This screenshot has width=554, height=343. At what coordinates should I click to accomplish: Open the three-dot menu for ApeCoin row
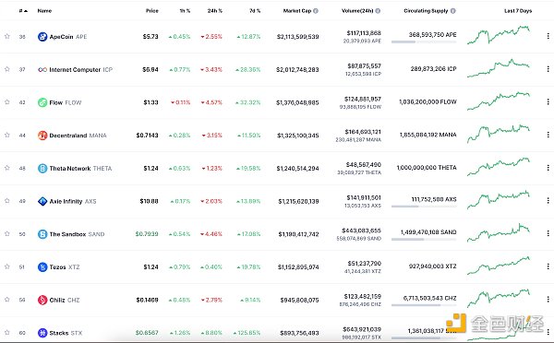point(548,36)
